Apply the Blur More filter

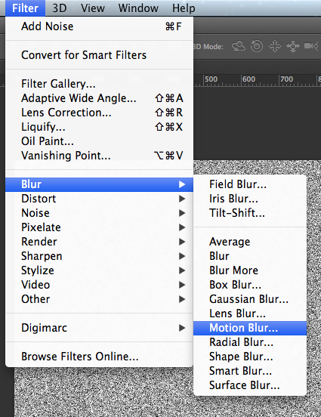250,270
